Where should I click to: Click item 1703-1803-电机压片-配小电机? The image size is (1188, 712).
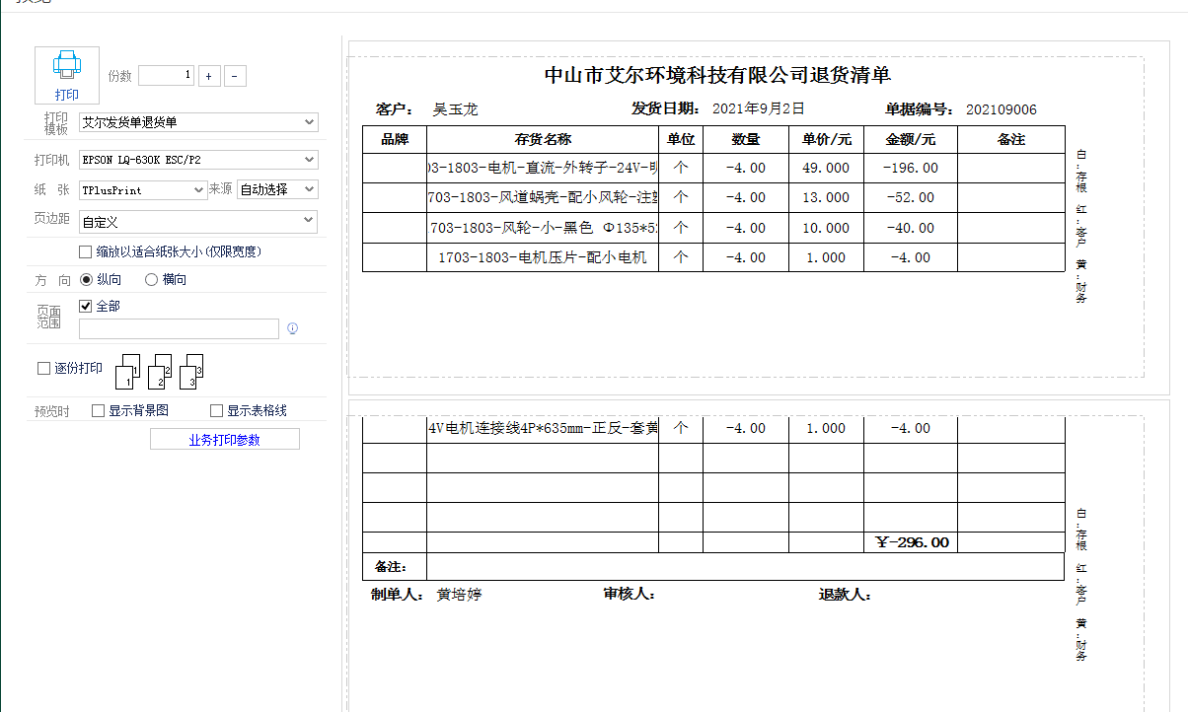point(543,257)
